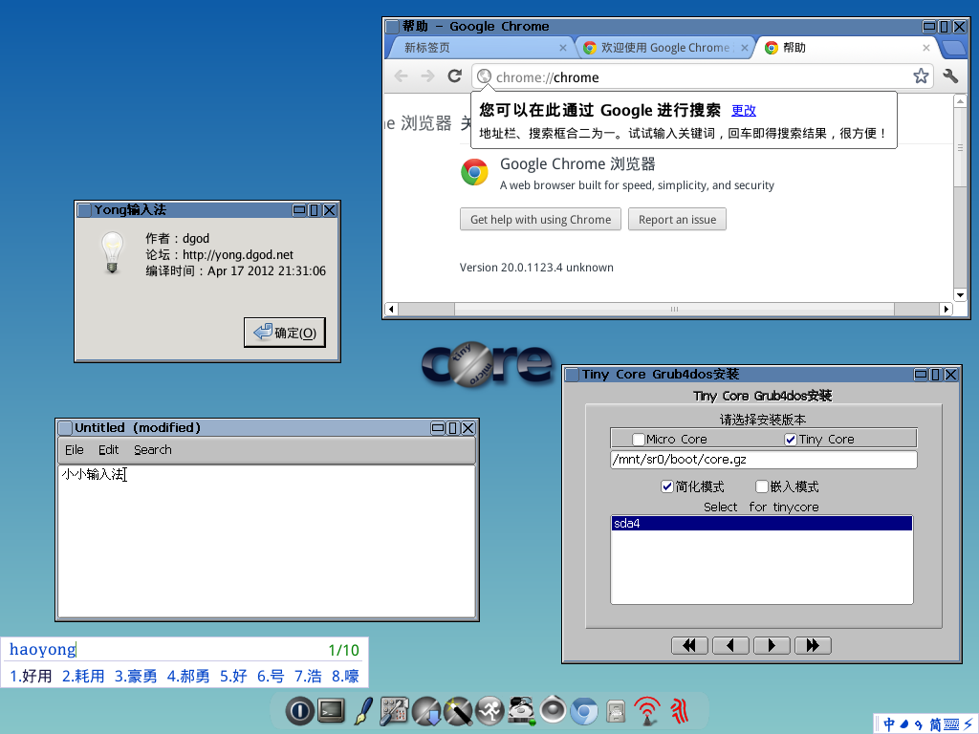This screenshot has height=734, width=979.
Task: Open the Mount Tool hard disk dock icon
Action: (521, 711)
